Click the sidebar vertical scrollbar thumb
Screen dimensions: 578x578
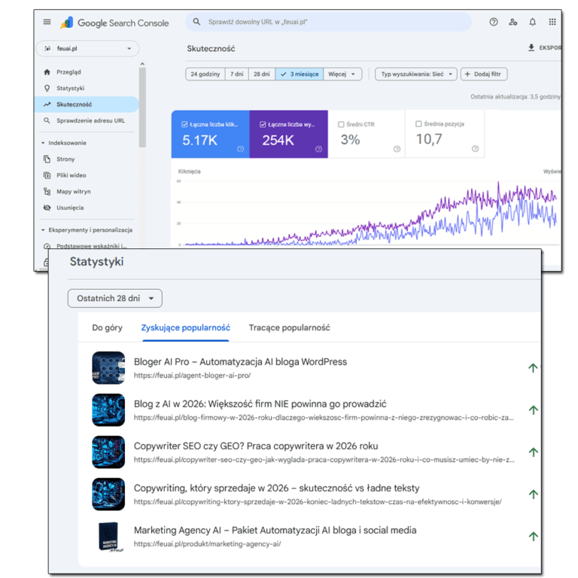(x=142, y=108)
